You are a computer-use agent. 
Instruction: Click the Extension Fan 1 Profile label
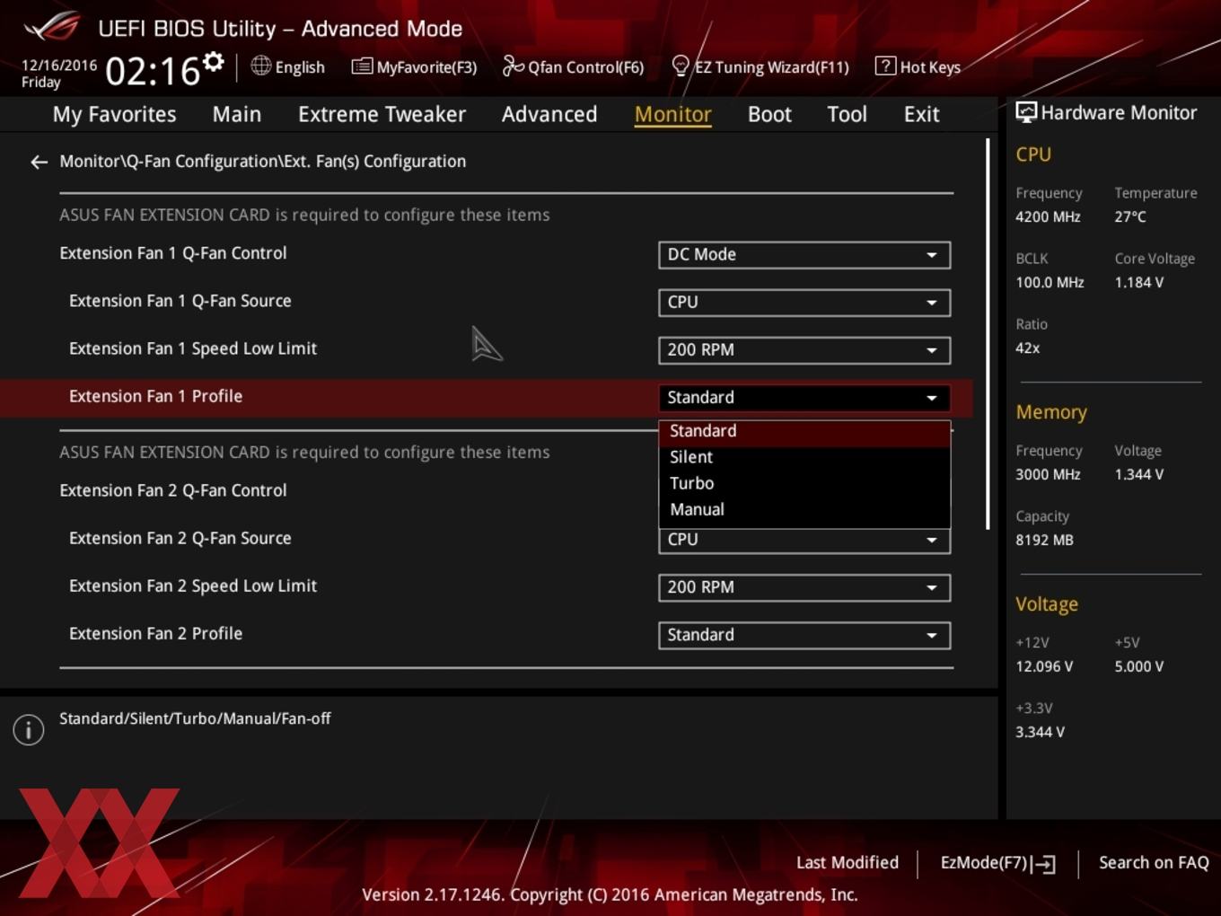coord(155,396)
